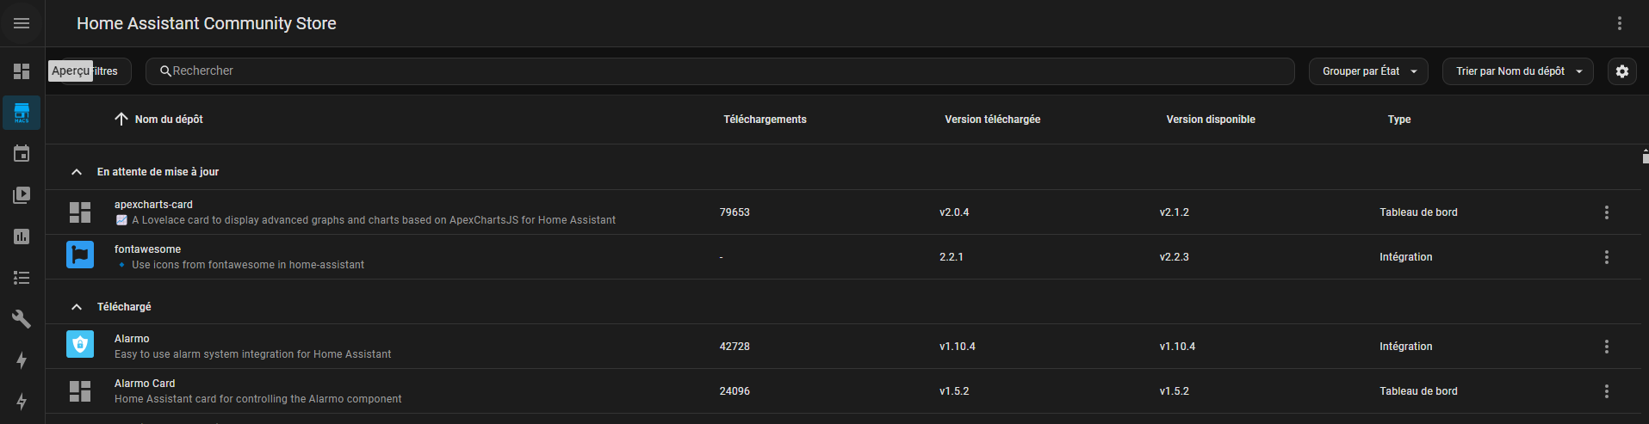Viewport: 1649px width, 424px height.
Task: Open the hamburger sidebar menu
Action: click(22, 23)
